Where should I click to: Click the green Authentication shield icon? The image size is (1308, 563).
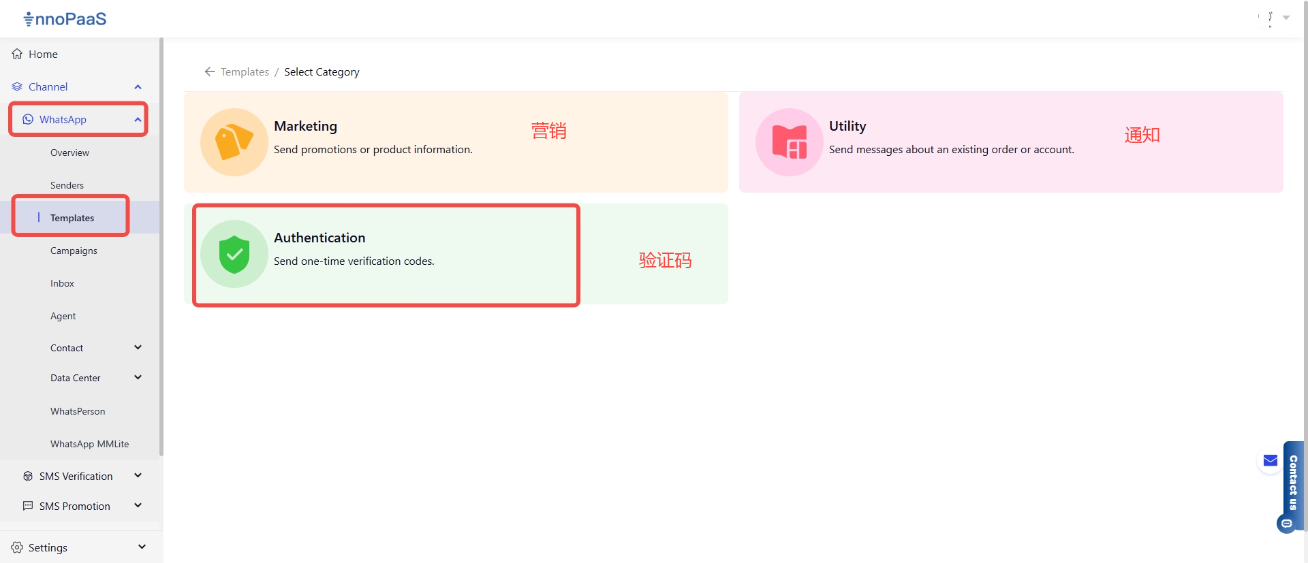click(x=234, y=254)
